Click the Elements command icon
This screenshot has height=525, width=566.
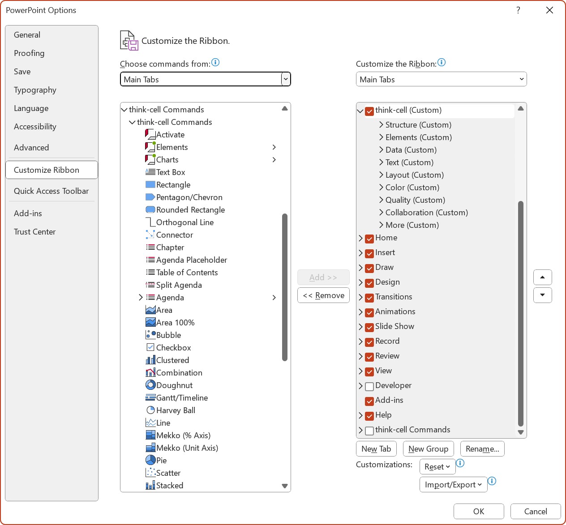150,147
